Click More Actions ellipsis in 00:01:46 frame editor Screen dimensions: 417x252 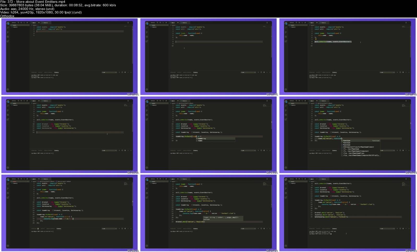click(270, 23)
